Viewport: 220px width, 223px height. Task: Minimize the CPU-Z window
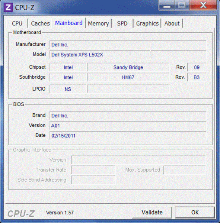(x=167, y=6)
